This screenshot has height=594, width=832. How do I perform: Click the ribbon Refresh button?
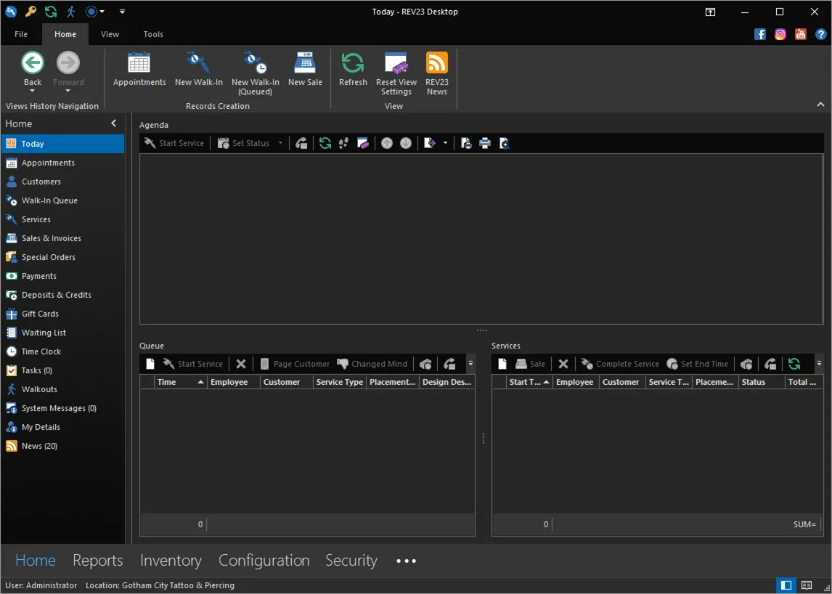[353, 69]
